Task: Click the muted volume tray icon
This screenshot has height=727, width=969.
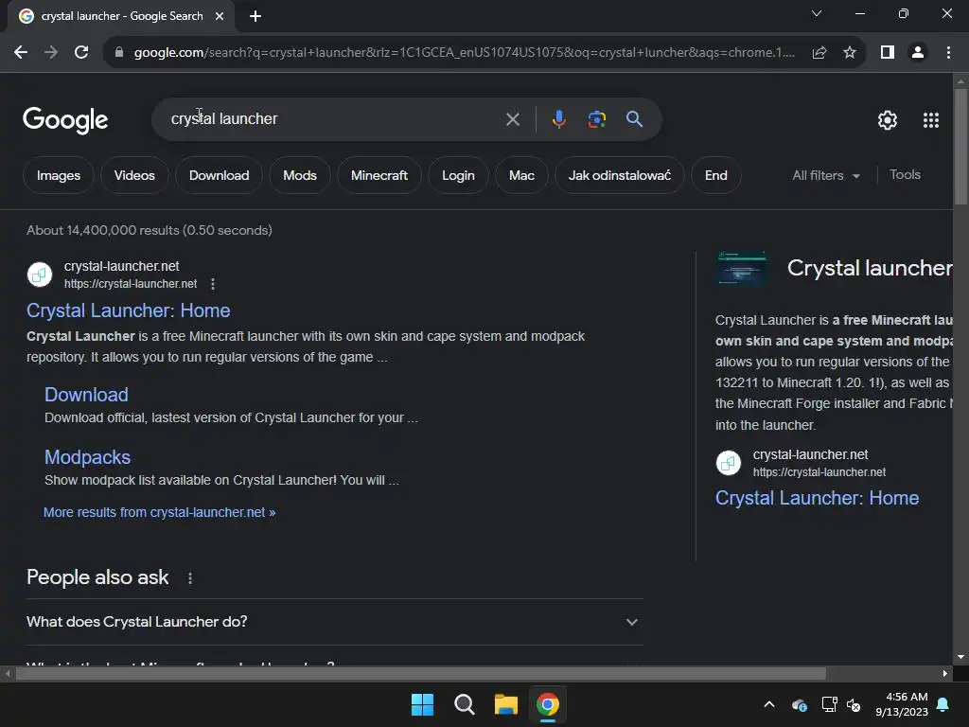Action: (x=854, y=704)
